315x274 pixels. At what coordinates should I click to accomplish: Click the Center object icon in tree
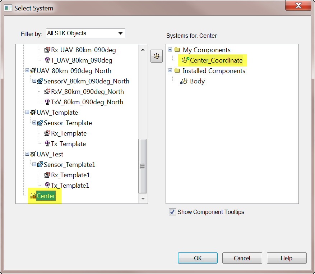pos(33,196)
